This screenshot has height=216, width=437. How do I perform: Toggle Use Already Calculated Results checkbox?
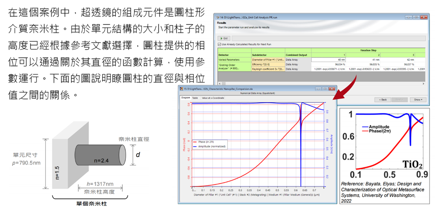(220, 44)
